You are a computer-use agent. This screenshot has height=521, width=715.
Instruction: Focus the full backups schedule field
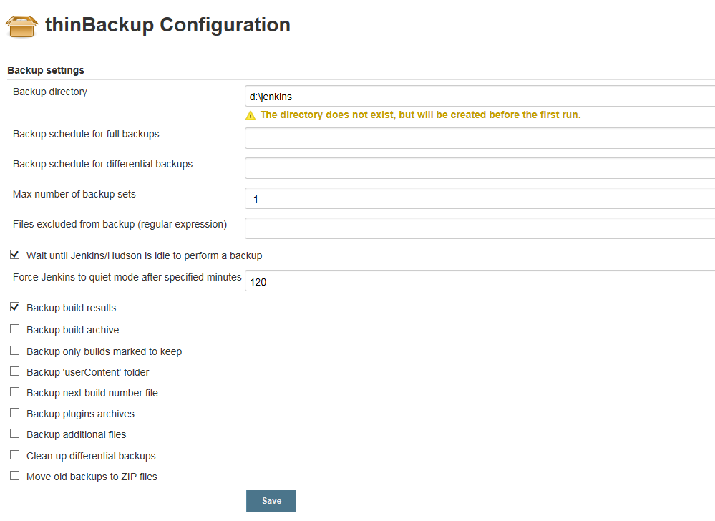(x=480, y=138)
